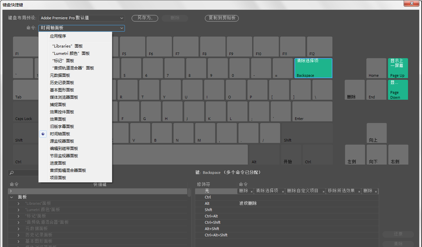Select the End key
This screenshot has height=247, width=422.
(x=376, y=90)
